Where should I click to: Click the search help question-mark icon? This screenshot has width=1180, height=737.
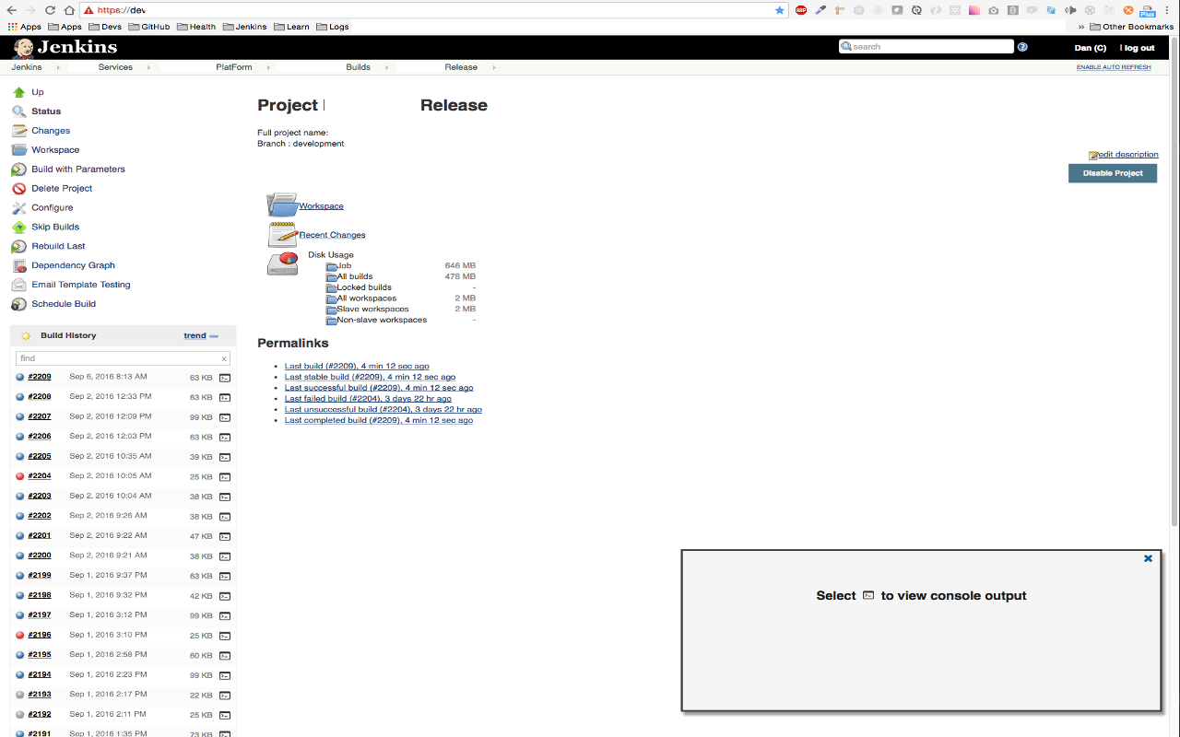1022,47
